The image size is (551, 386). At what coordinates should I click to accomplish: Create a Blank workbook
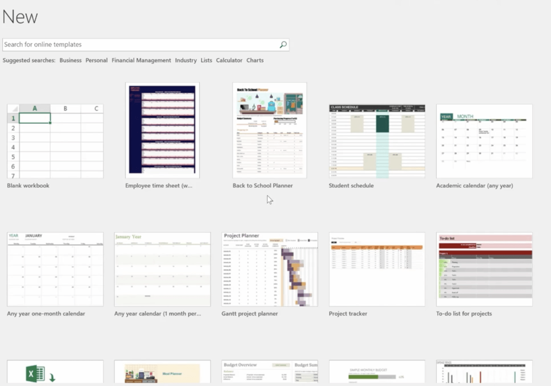[55, 141]
